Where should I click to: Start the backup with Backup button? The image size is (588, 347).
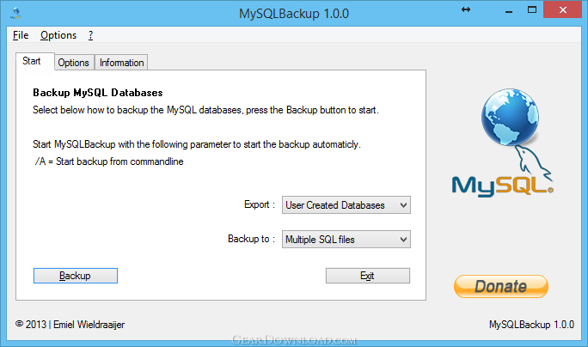coord(76,276)
